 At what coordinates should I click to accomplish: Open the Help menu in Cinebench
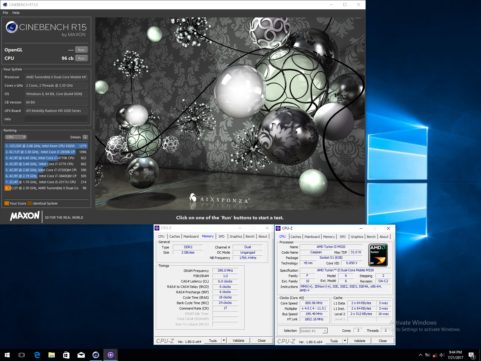tap(16, 13)
